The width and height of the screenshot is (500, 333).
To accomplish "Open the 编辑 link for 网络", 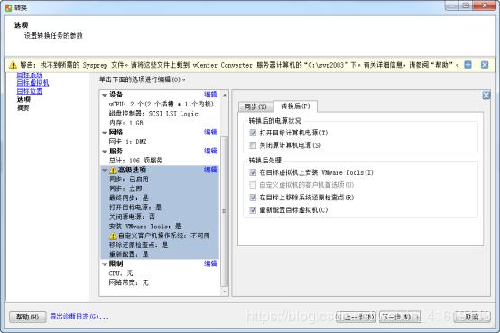I will pyautogui.click(x=210, y=132).
